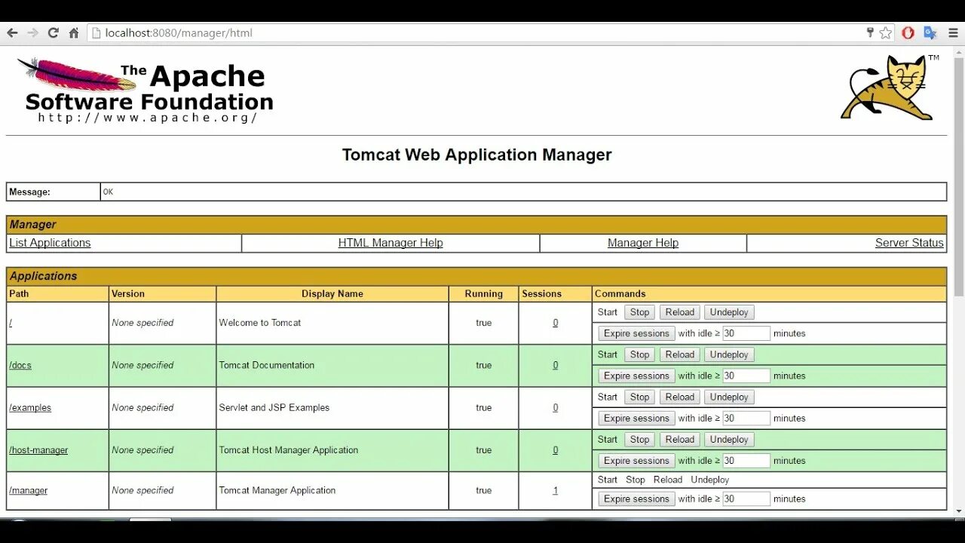Expire sessions for /examples application
Viewport: 965px width, 543px height.
[636, 418]
